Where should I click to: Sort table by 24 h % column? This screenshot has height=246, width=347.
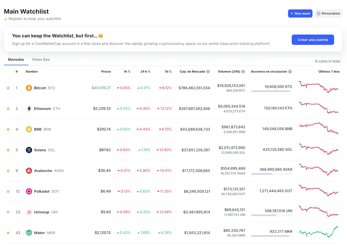pyautogui.click(x=145, y=72)
